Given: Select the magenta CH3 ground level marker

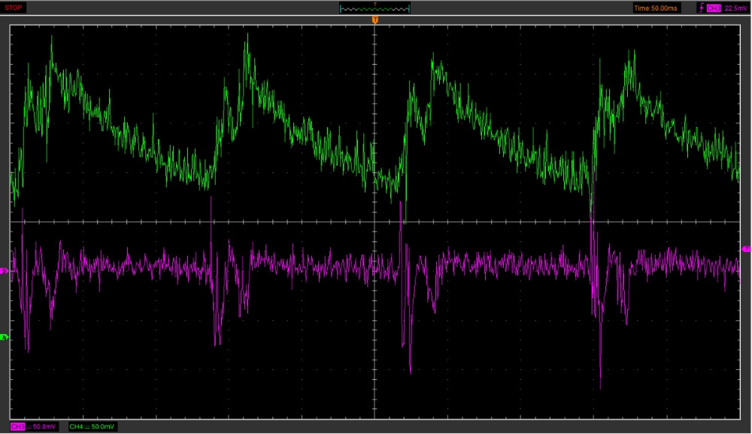Looking at the screenshot, I should (5, 272).
